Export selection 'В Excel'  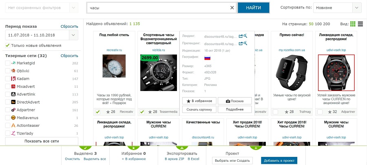click(x=193, y=159)
